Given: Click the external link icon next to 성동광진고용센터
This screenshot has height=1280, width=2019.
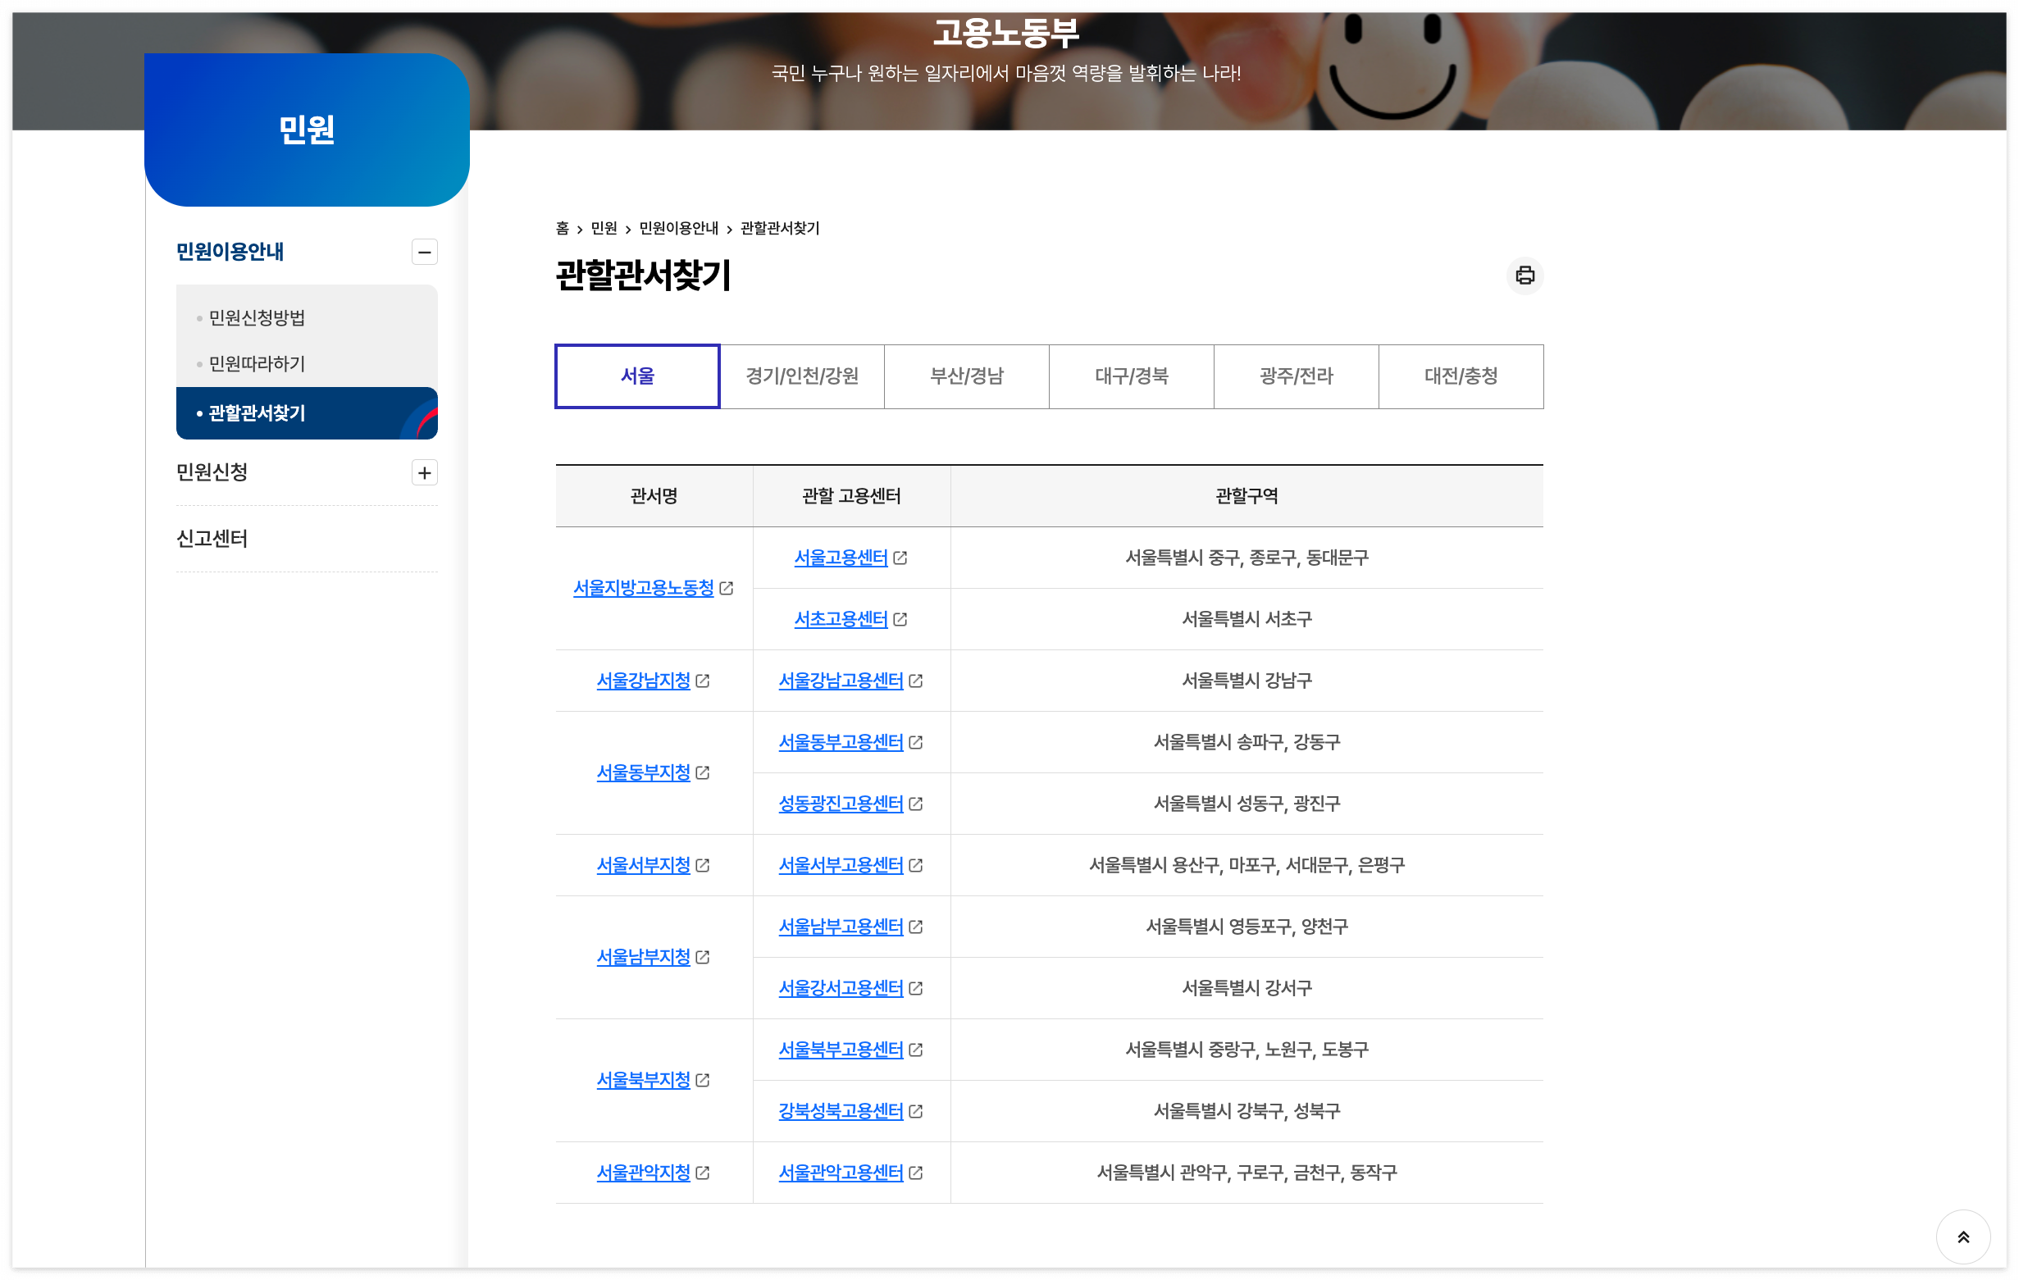Looking at the screenshot, I should pyautogui.click(x=915, y=804).
